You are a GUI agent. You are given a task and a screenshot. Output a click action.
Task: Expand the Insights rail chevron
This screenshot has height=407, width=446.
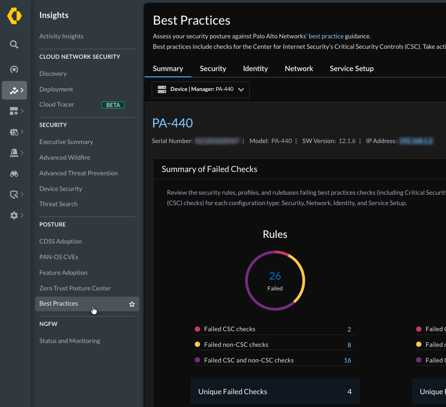pyautogui.click(x=22, y=90)
